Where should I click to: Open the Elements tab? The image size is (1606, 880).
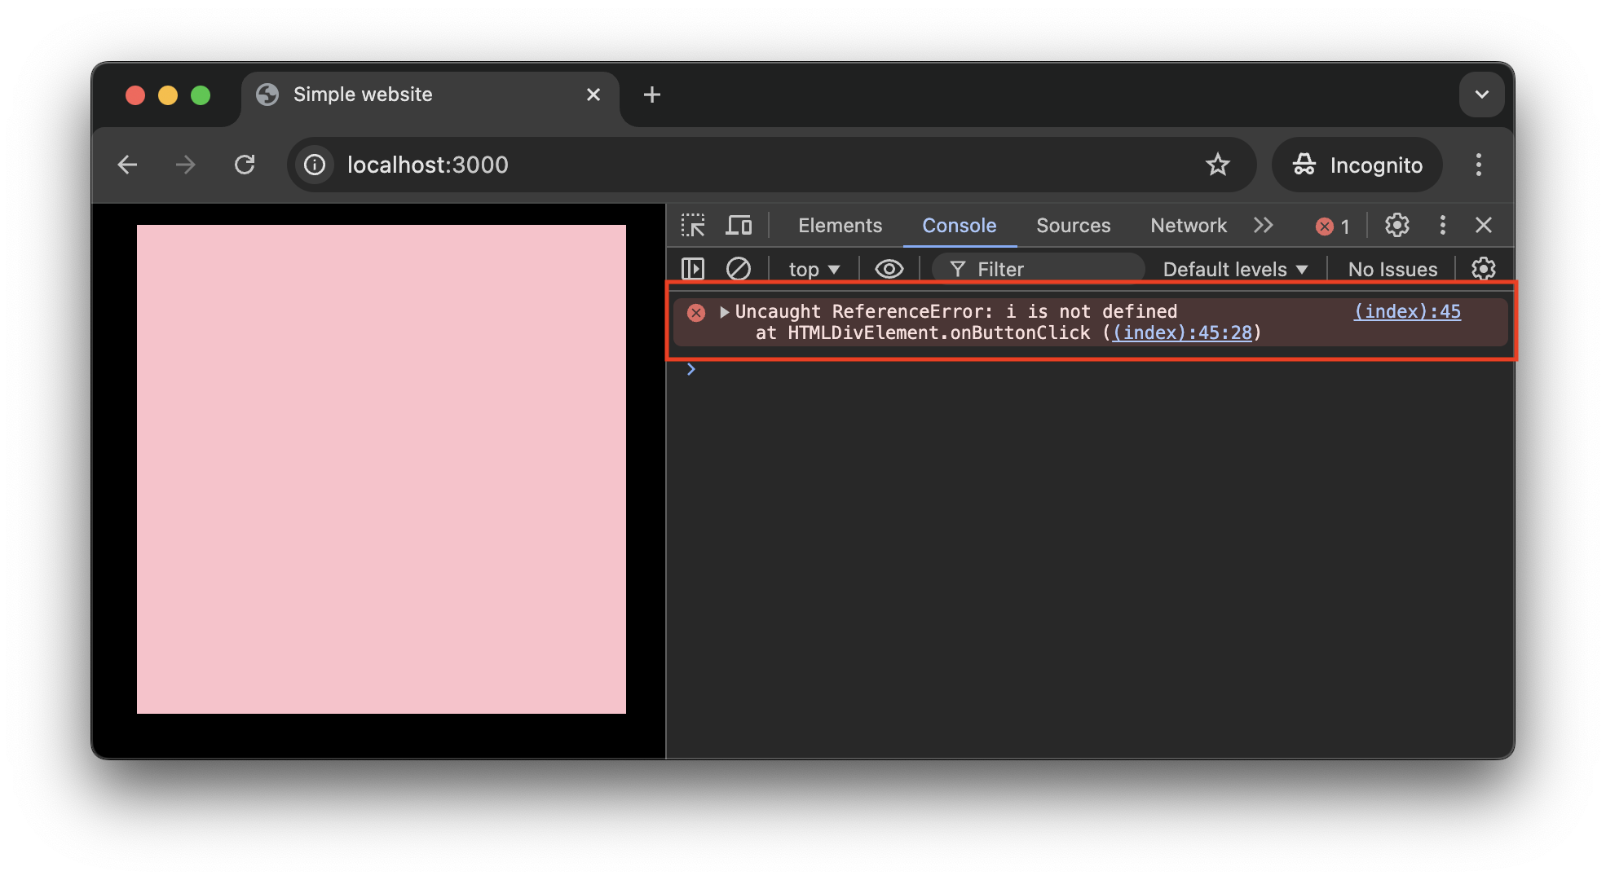click(840, 226)
